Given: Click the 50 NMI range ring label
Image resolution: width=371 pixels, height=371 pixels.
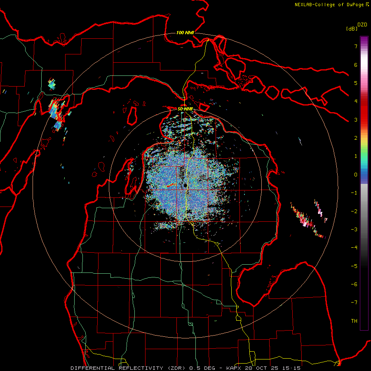Looking at the screenshot, I should (x=185, y=109).
